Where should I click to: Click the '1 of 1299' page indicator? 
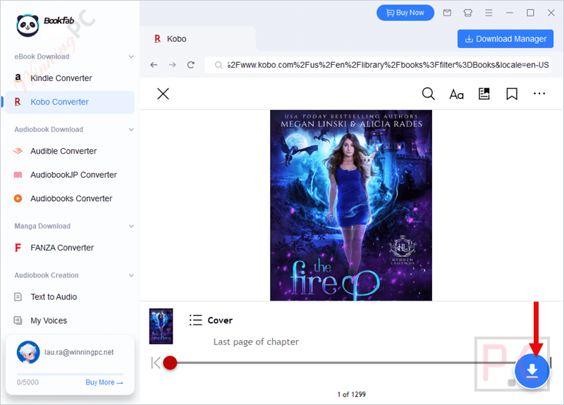(x=351, y=394)
